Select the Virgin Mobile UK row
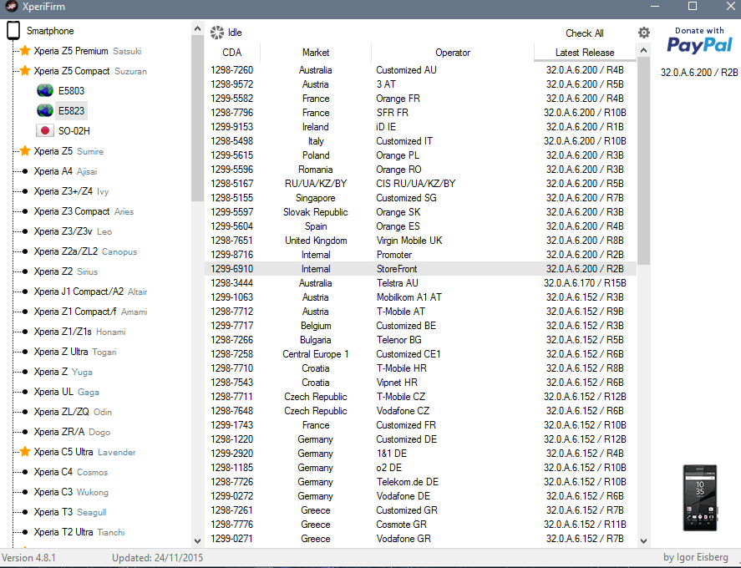This screenshot has height=568, width=741. click(420, 240)
